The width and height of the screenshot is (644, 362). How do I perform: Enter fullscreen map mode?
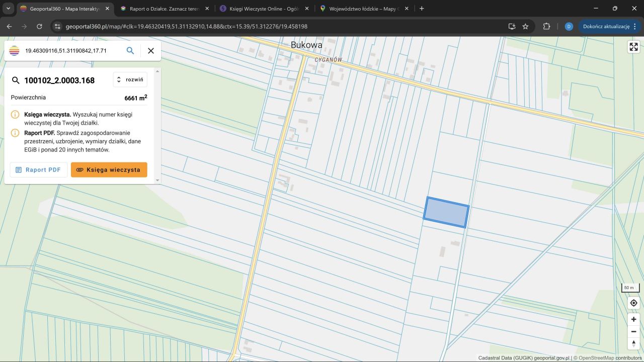(633, 47)
